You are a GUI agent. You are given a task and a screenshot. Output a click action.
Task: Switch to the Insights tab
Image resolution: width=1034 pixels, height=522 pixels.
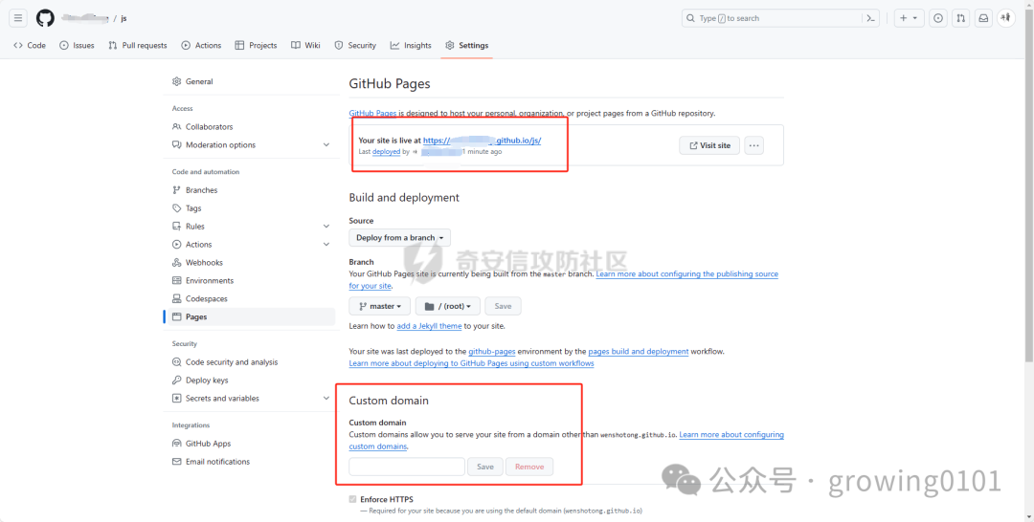[x=411, y=46]
